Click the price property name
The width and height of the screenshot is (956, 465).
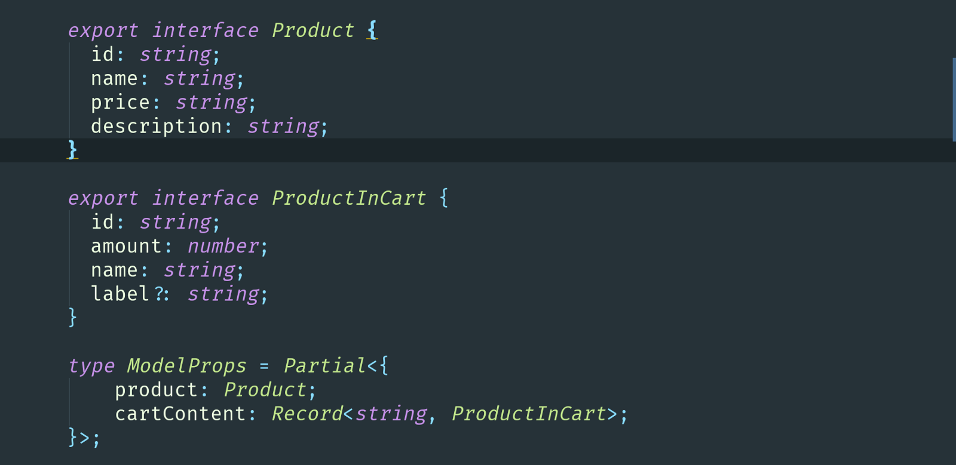coord(120,103)
